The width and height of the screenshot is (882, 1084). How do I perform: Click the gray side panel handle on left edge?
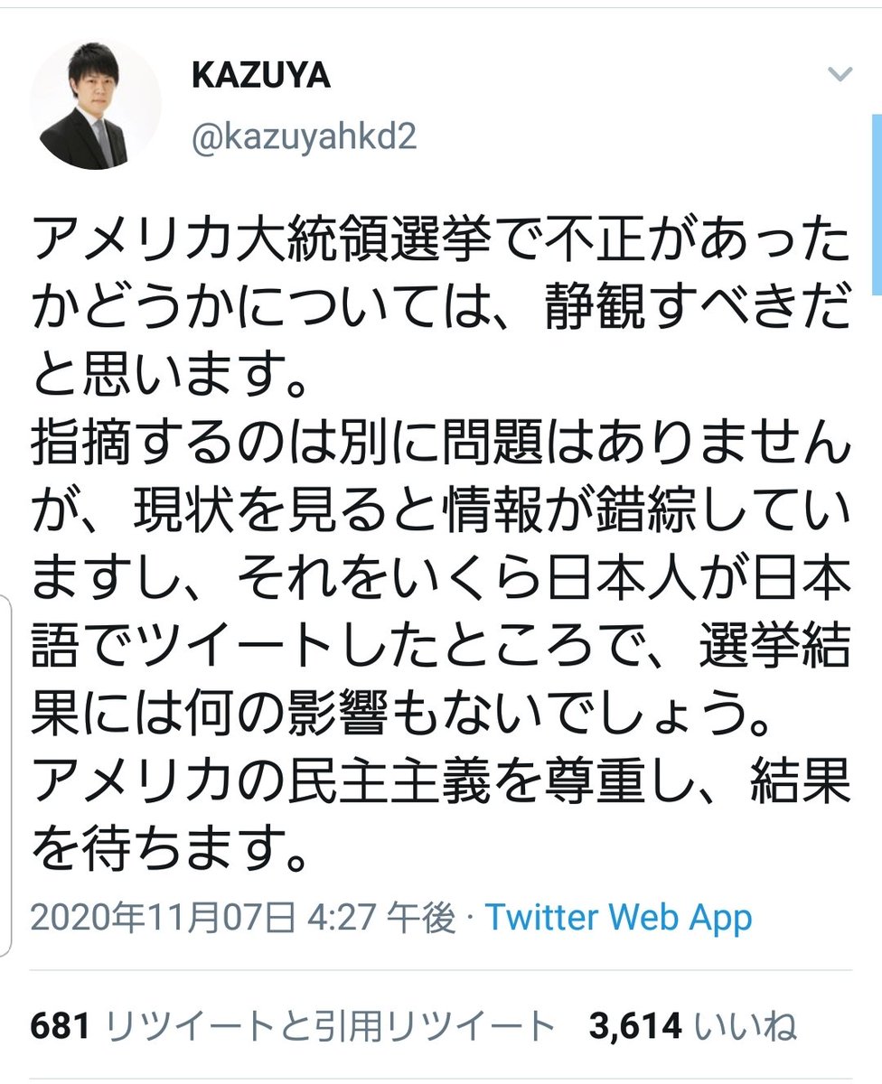click(5, 777)
